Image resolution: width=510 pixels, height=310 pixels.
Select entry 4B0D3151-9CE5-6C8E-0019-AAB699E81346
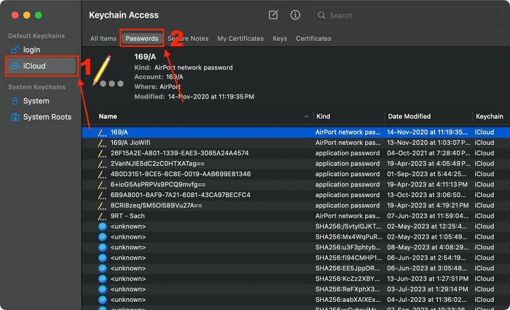click(x=180, y=174)
